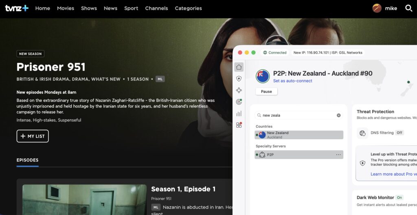Open Threat Protection shield icon in sidebar
The width and height of the screenshot is (417, 215).
coord(239,79)
